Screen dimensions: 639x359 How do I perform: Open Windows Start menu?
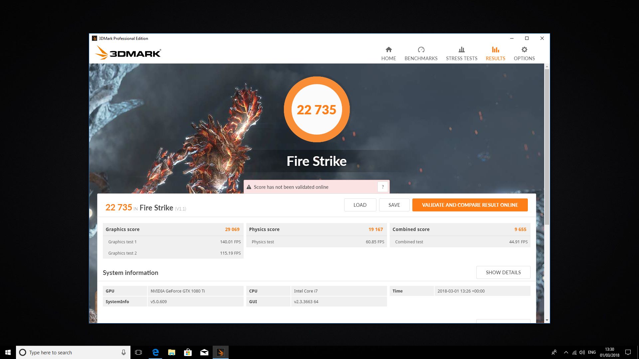click(8, 352)
